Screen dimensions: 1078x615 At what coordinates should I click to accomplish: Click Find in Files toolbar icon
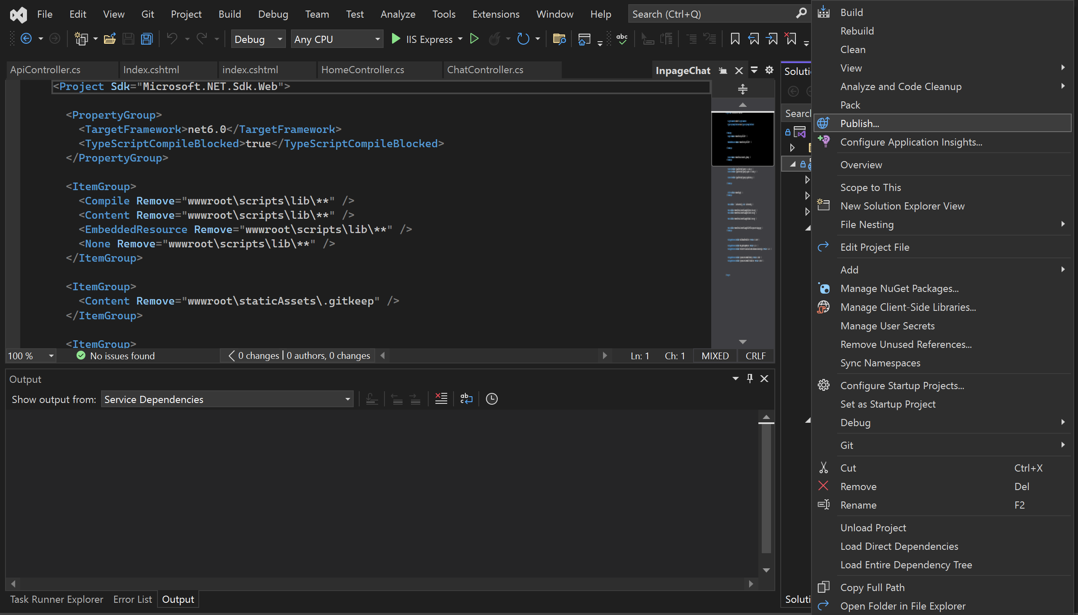[559, 39]
